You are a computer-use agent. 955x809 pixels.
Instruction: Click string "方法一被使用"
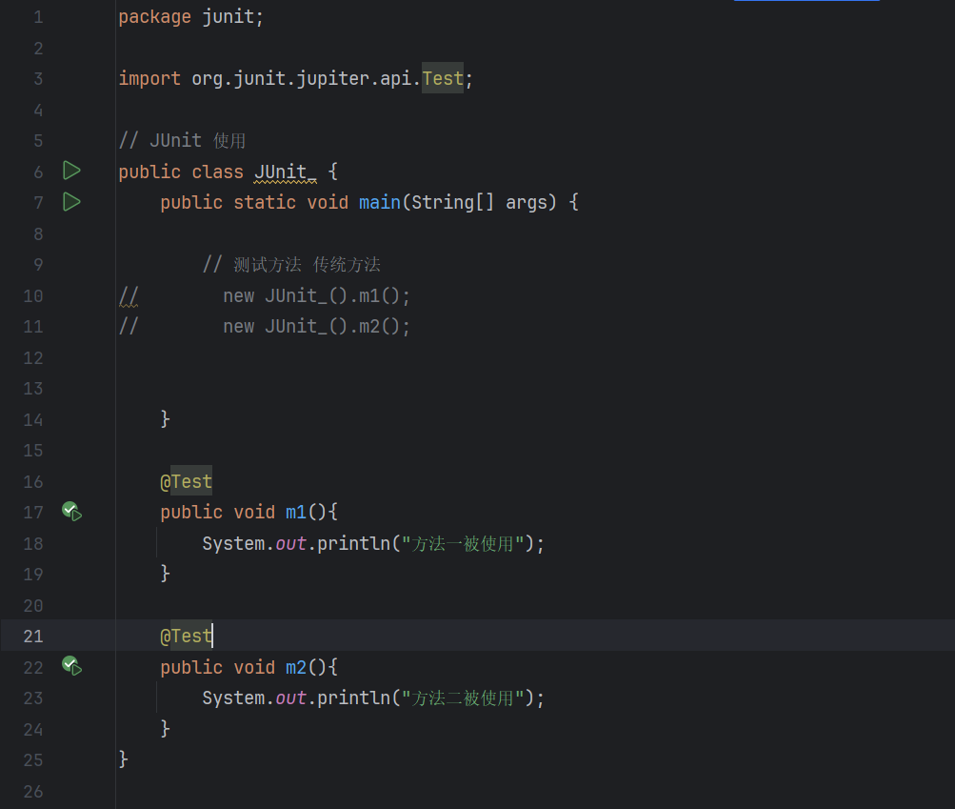463,543
